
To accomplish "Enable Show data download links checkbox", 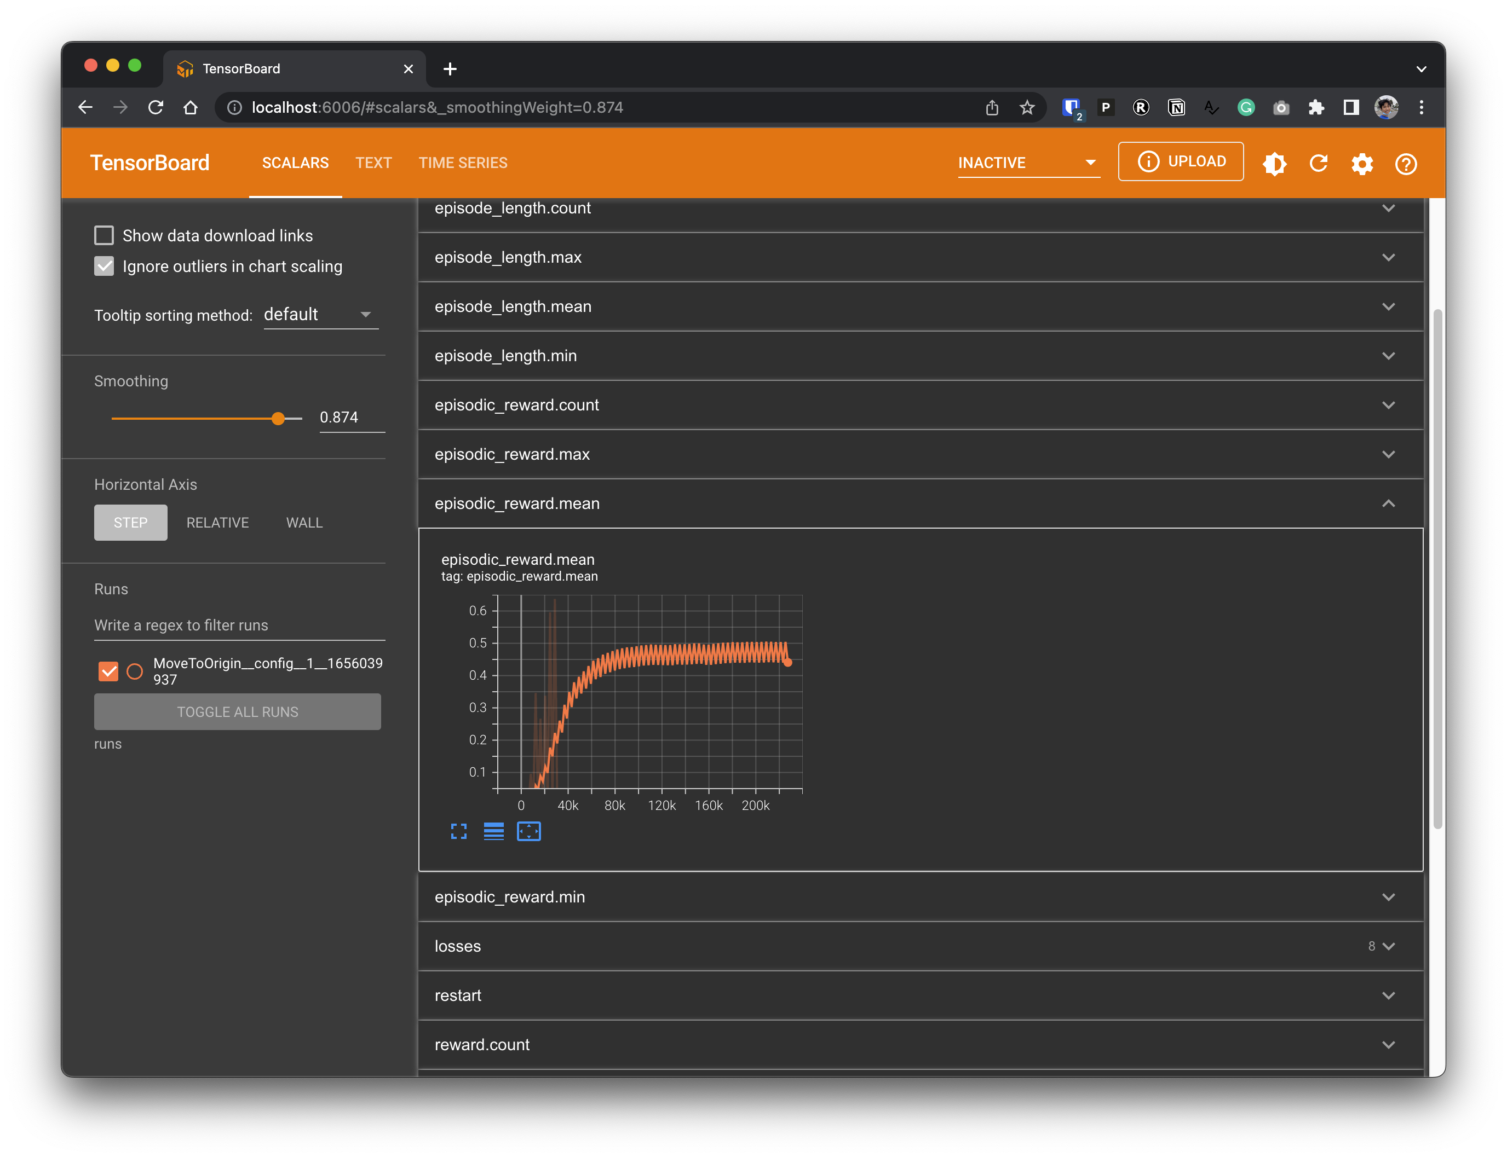I will tap(104, 236).
